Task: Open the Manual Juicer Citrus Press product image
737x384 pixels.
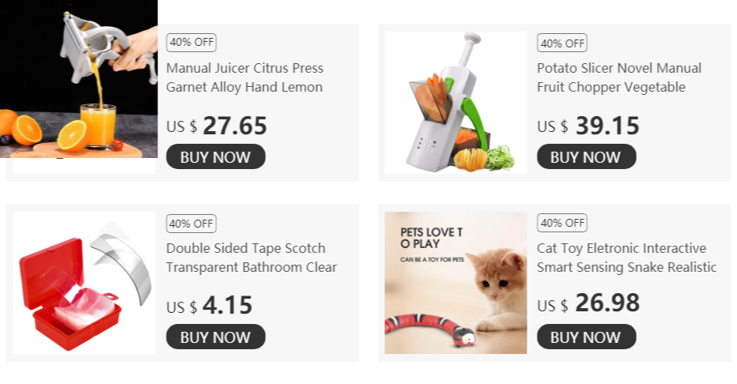Action: [78, 79]
